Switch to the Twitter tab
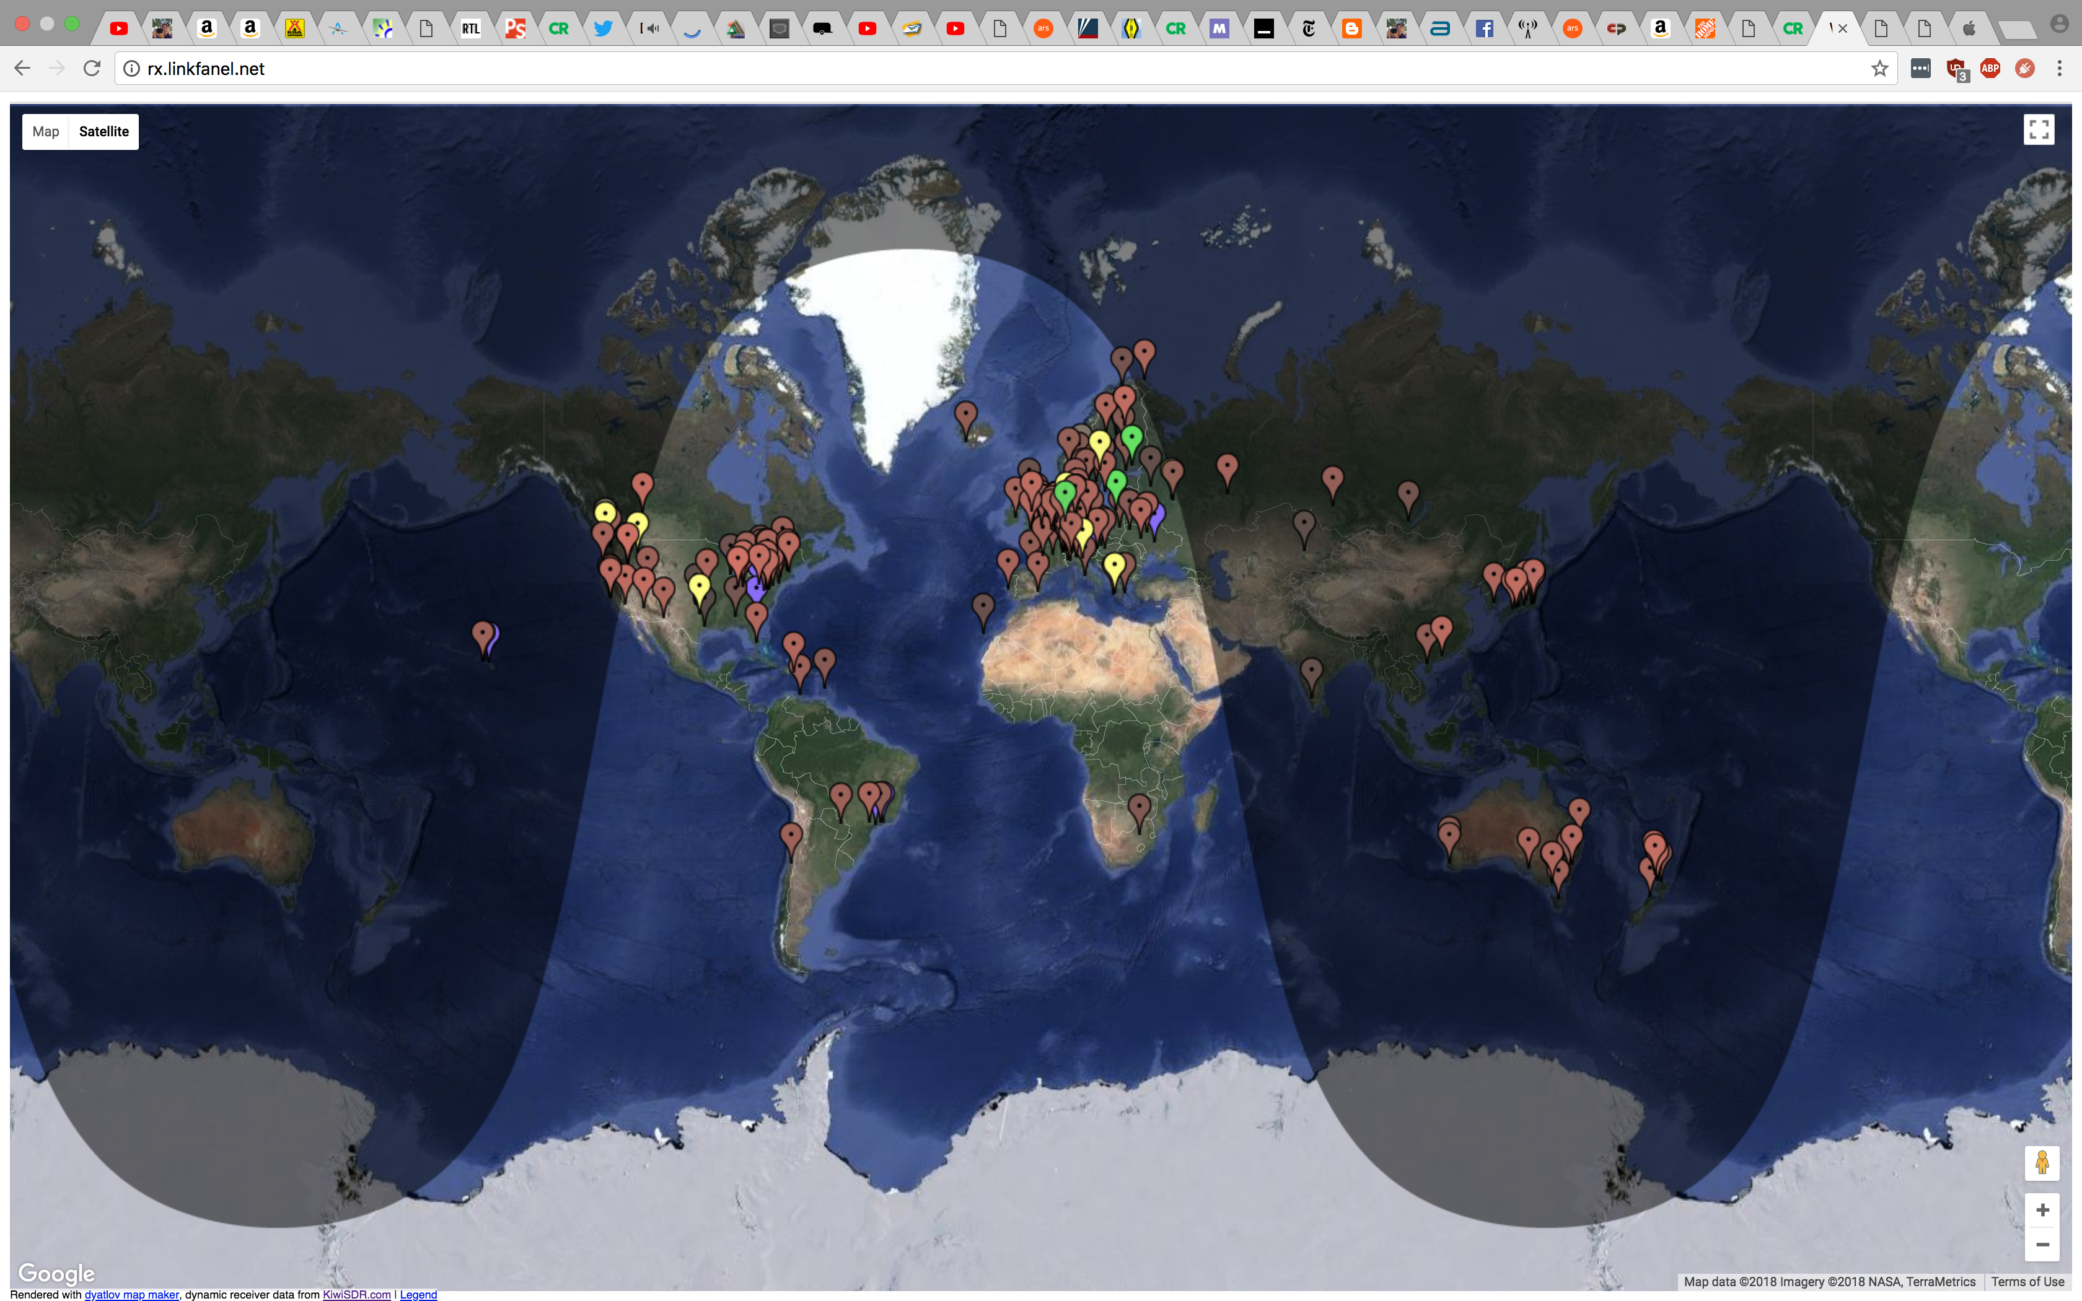 tap(603, 28)
